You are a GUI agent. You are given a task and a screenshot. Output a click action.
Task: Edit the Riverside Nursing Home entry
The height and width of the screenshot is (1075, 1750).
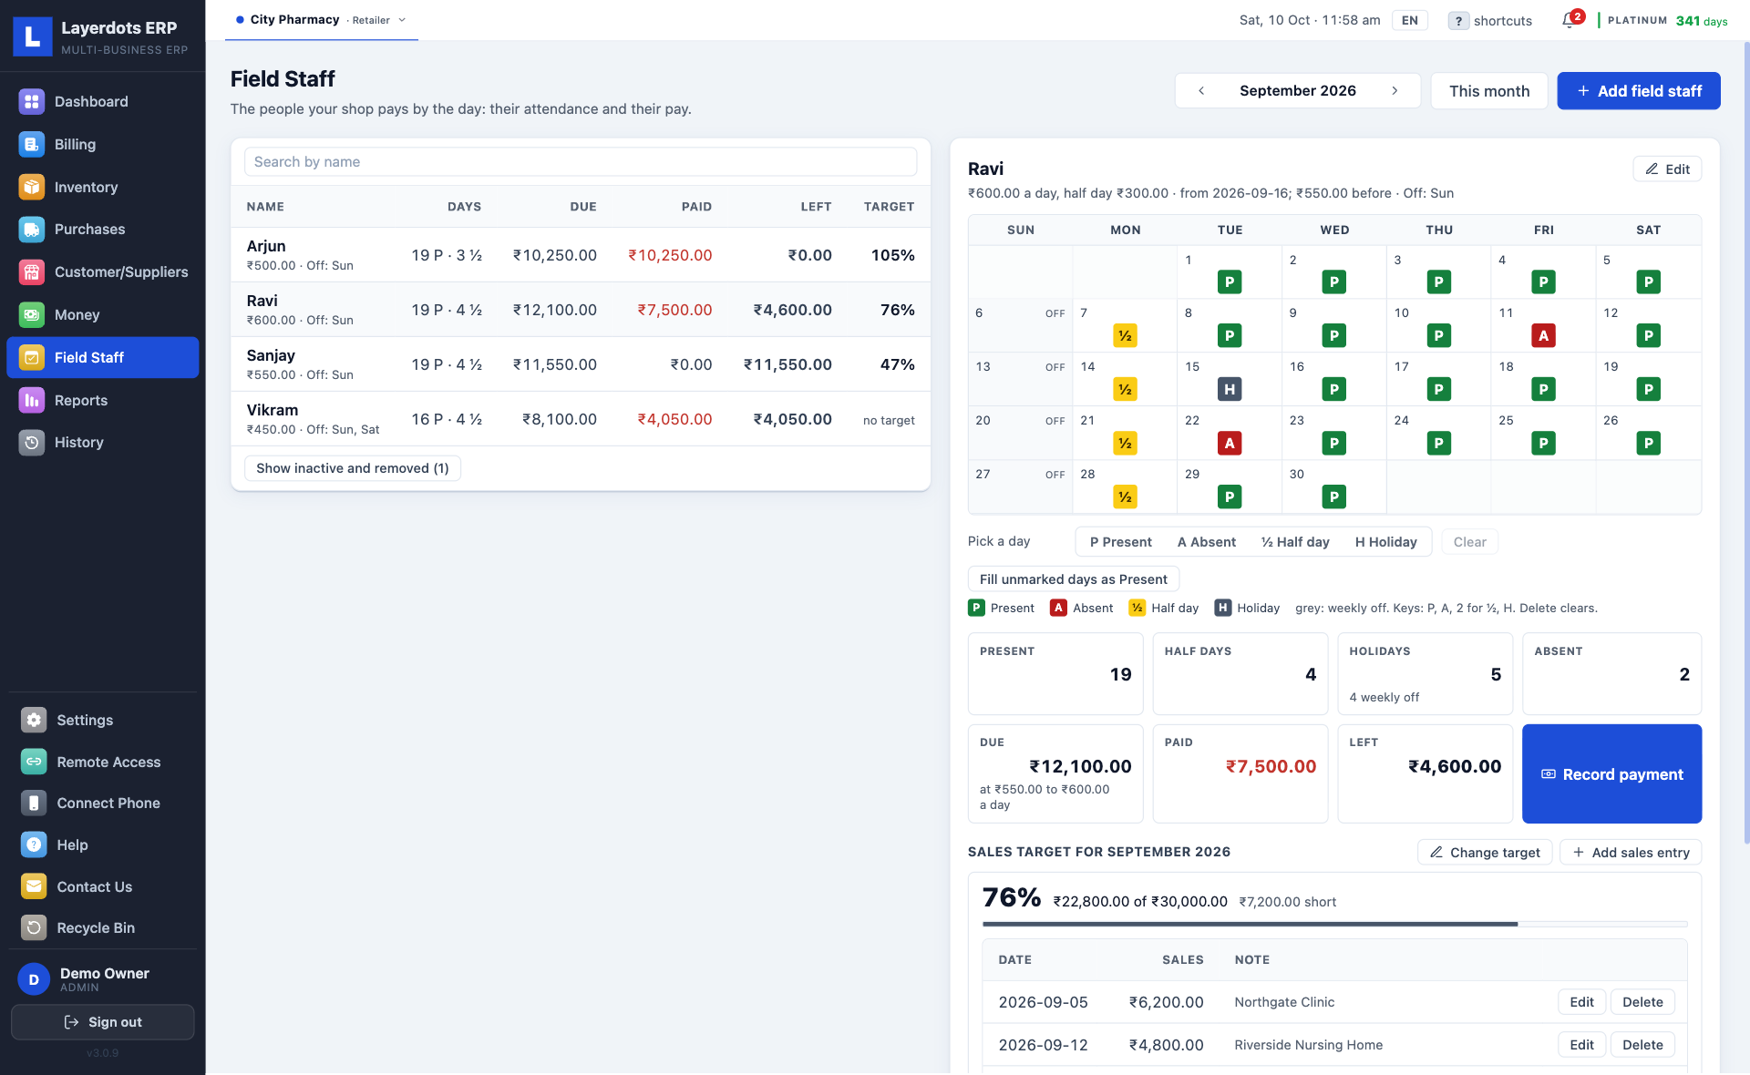tap(1581, 1045)
